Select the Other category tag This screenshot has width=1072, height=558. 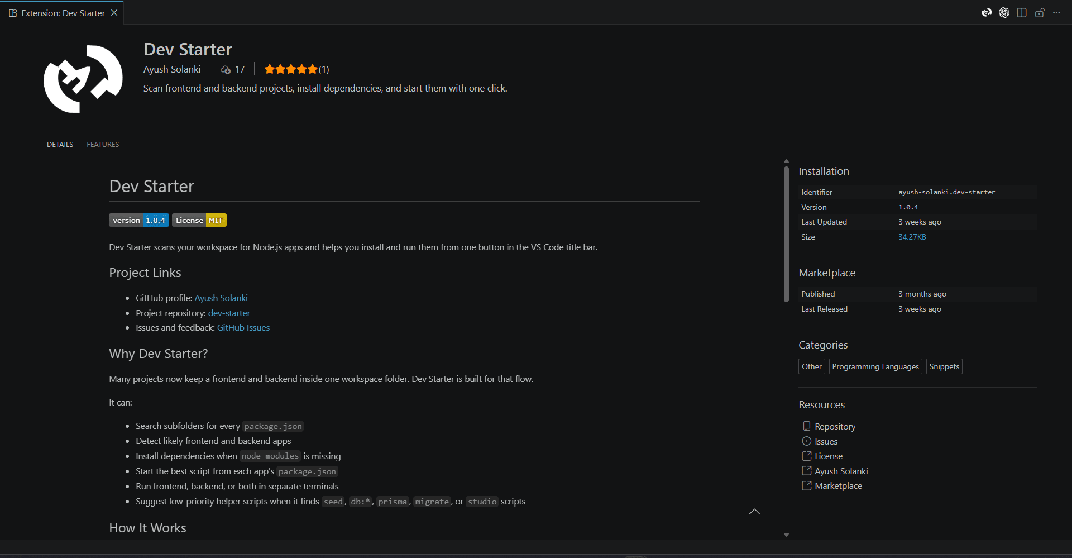(x=812, y=366)
